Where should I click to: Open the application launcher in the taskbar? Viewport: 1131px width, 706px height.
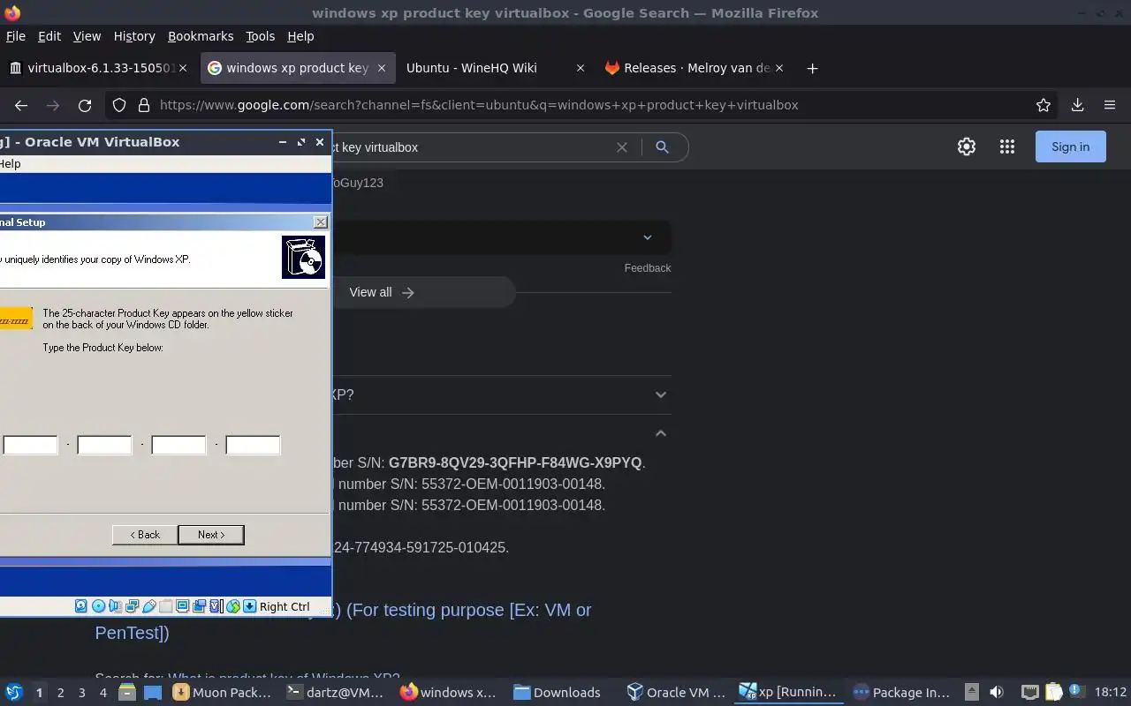tap(13, 693)
